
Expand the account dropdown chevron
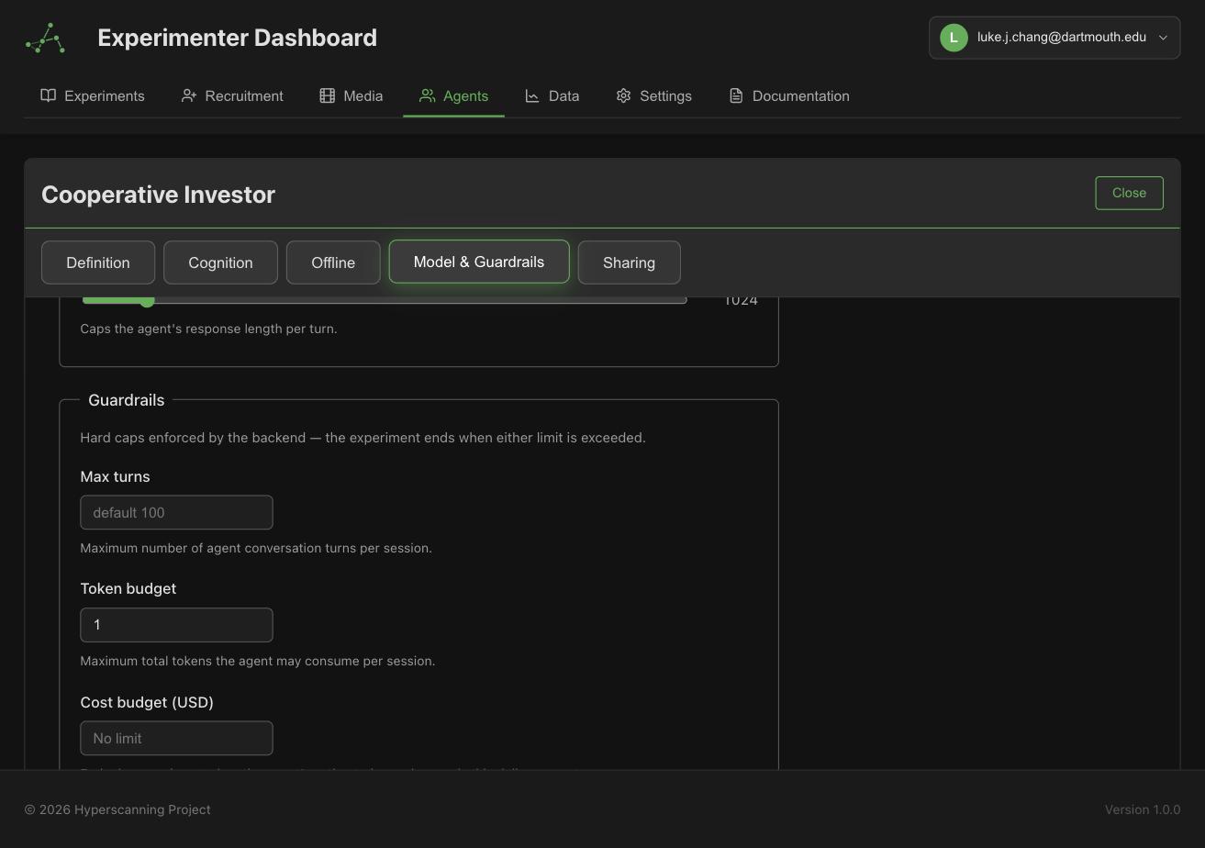1163,38
